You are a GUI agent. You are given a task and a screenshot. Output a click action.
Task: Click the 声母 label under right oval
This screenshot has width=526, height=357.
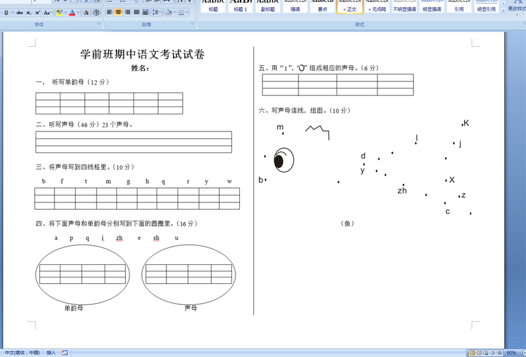coord(191,308)
